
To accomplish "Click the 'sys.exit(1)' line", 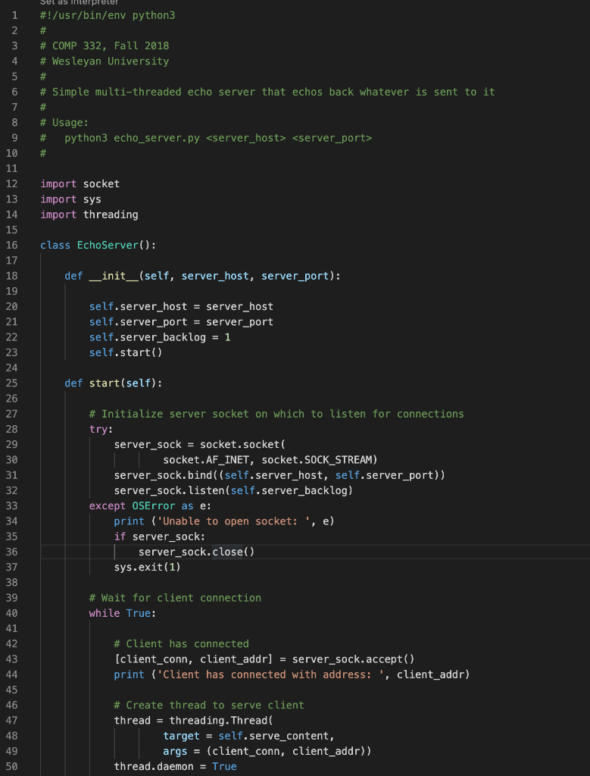I will tap(148, 567).
